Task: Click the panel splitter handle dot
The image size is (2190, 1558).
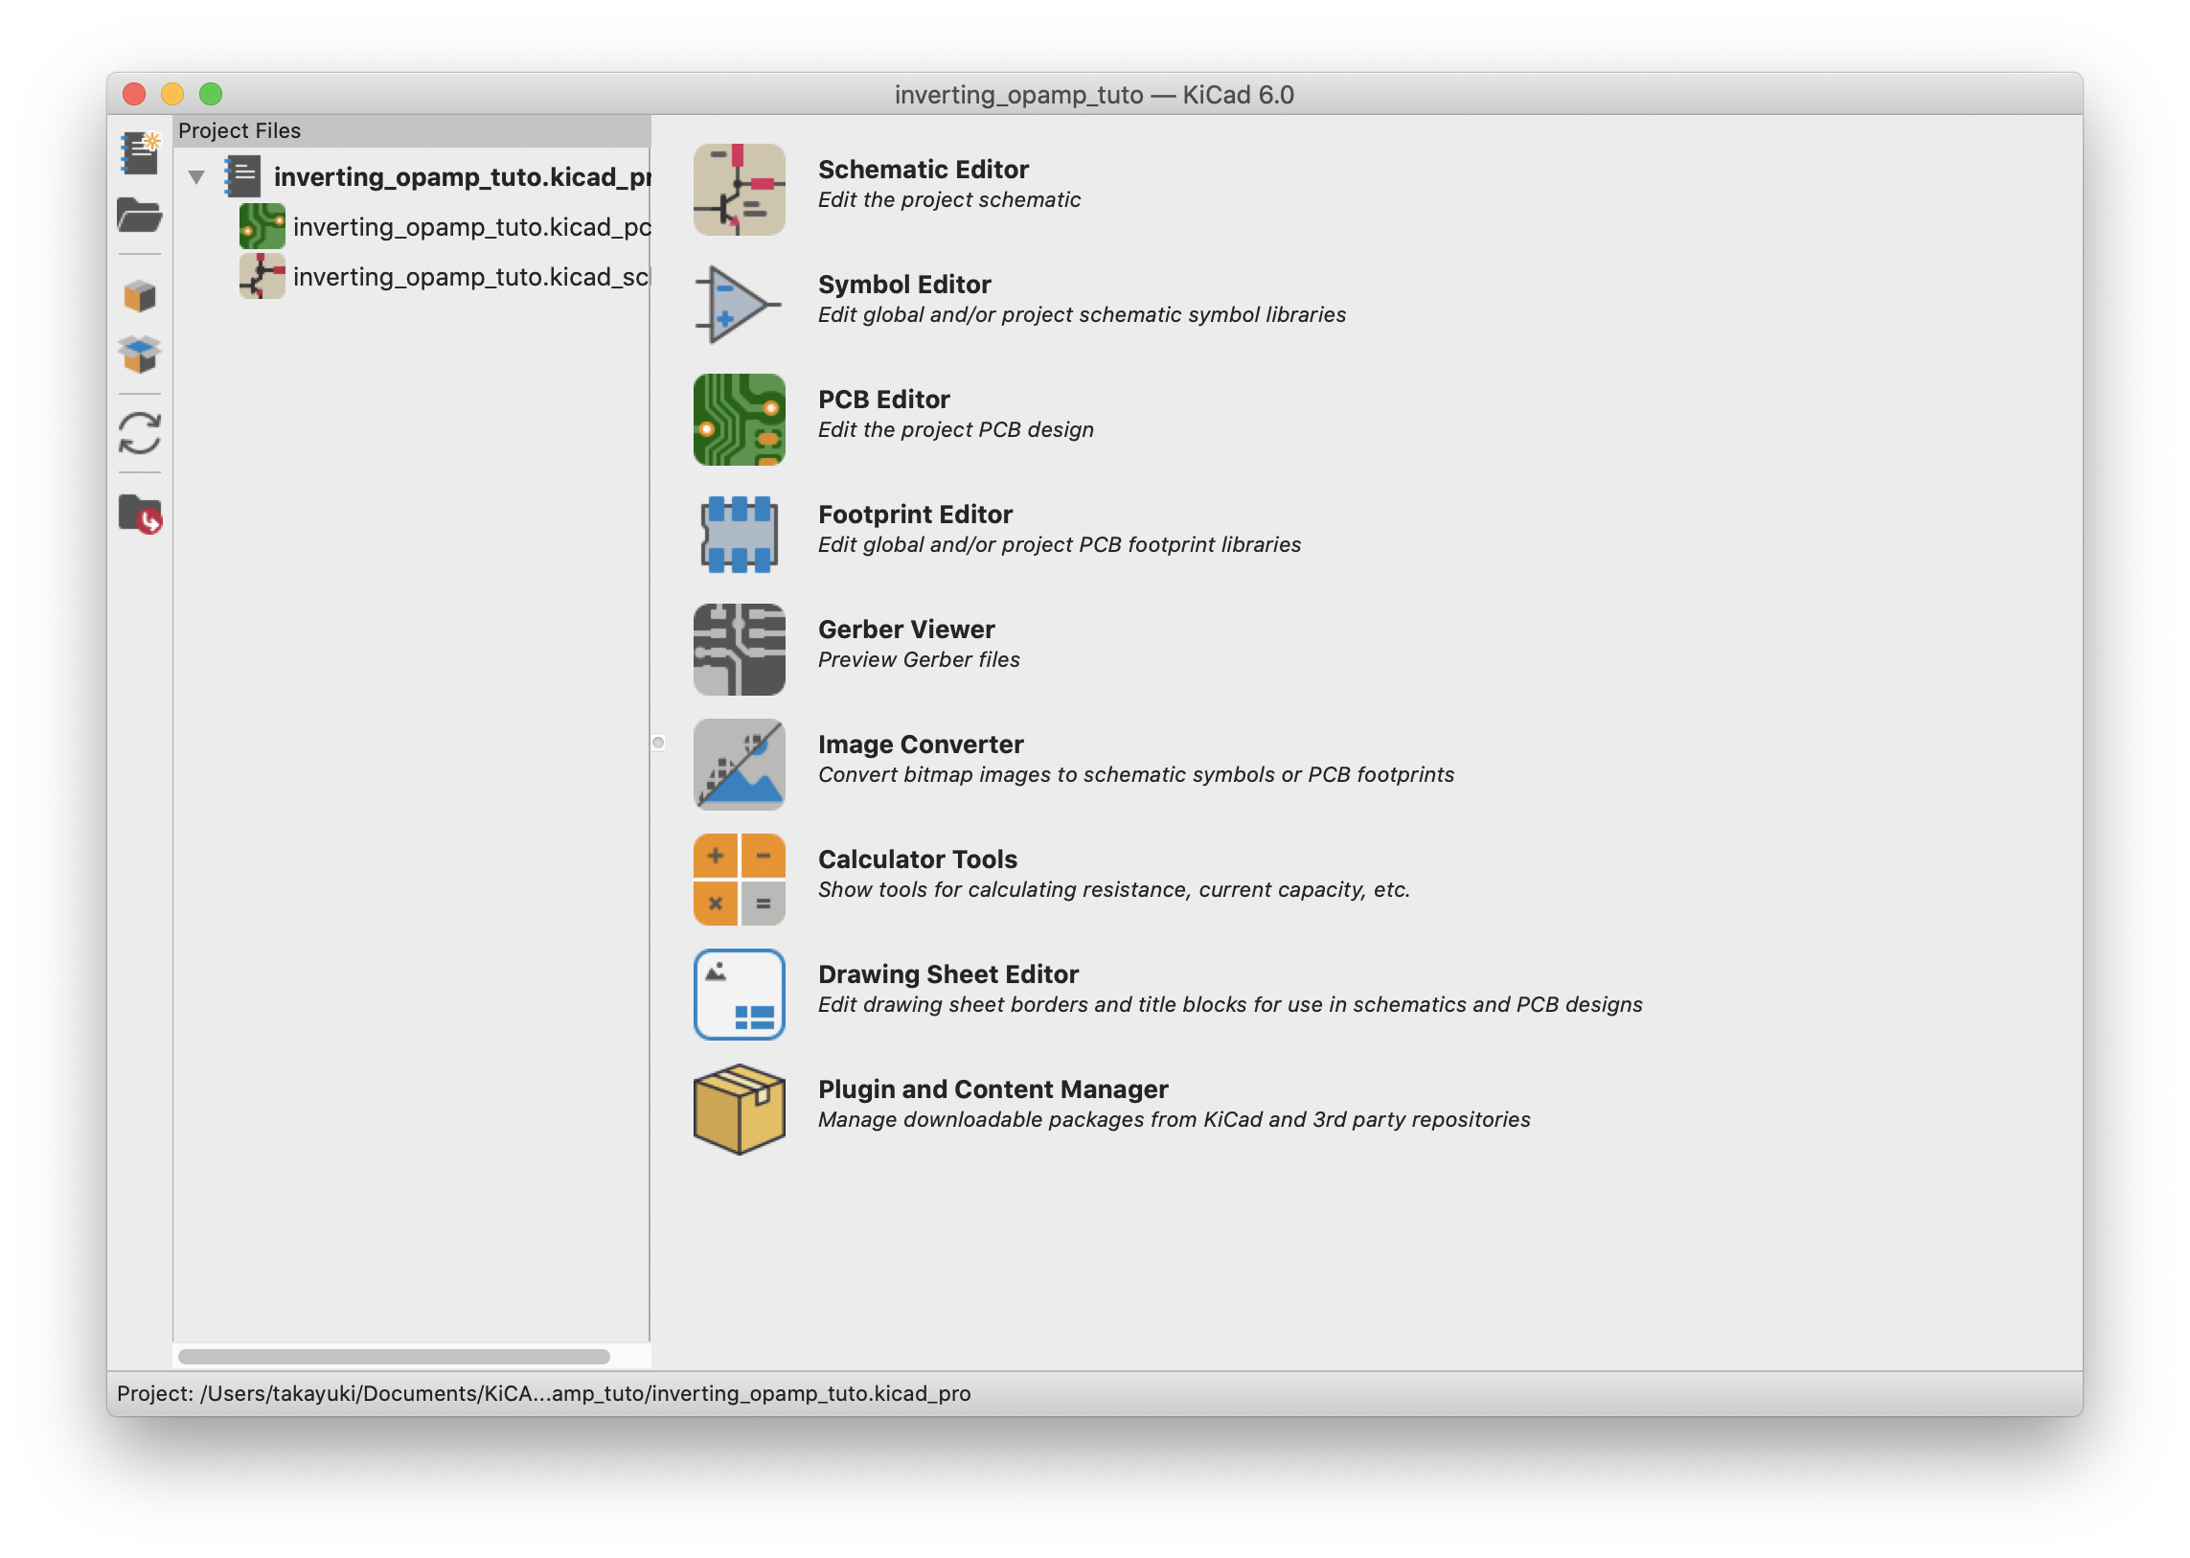Action: click(x=658, y=743)
